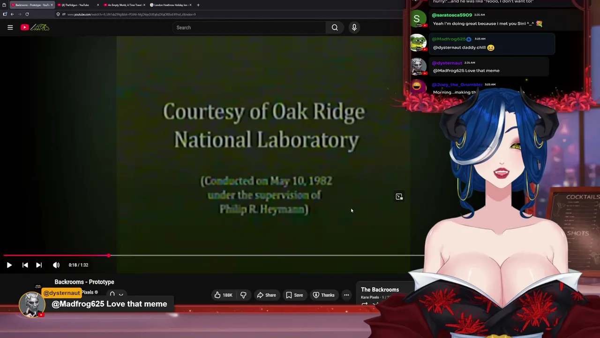The width and height of the screenshot is (600, 338).
Task: Close the Backrooms - Prototype tab
Action: point(52,5)
